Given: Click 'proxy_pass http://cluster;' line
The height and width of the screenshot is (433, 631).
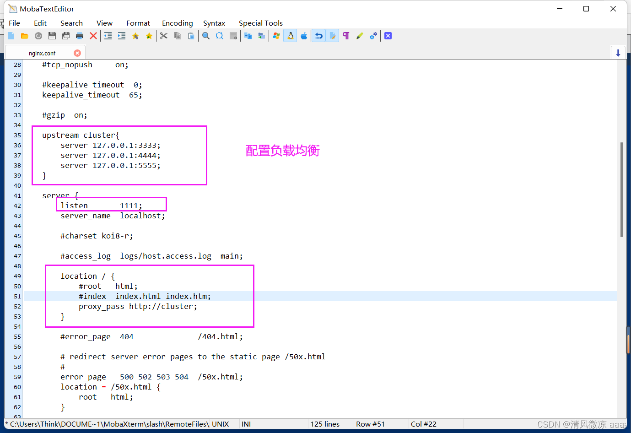Looking at the screenshot, I should click(138, 306).
